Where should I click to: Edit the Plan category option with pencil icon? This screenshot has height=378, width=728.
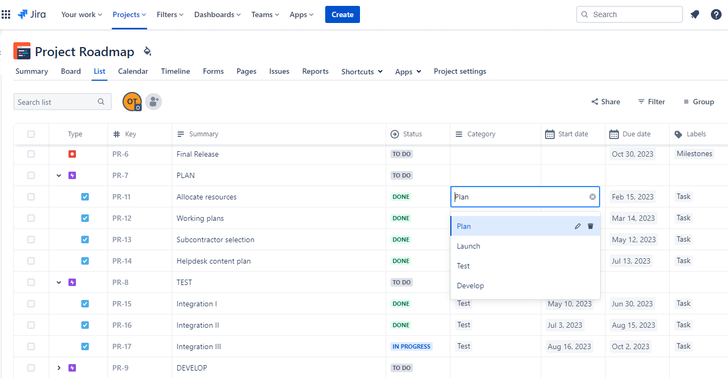coord(578,226)
